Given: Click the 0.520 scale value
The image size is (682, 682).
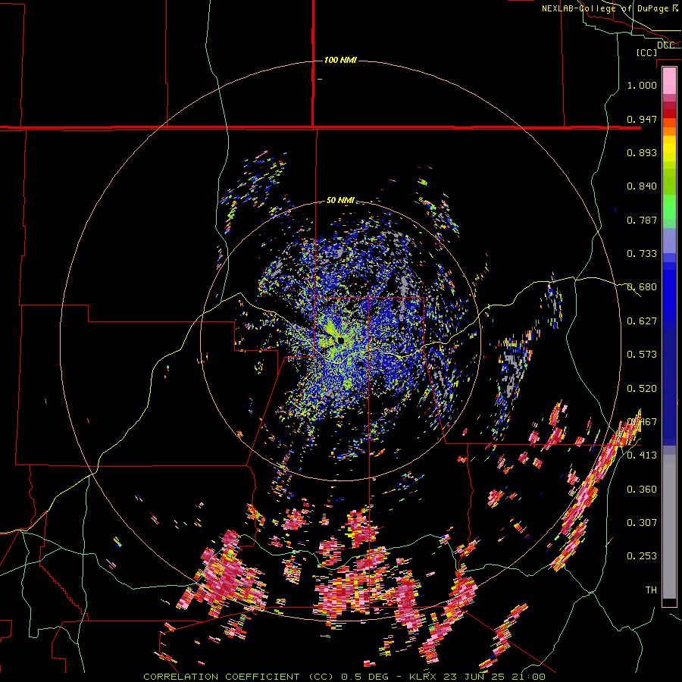Looking at the screenshot, I should point(642,389).
